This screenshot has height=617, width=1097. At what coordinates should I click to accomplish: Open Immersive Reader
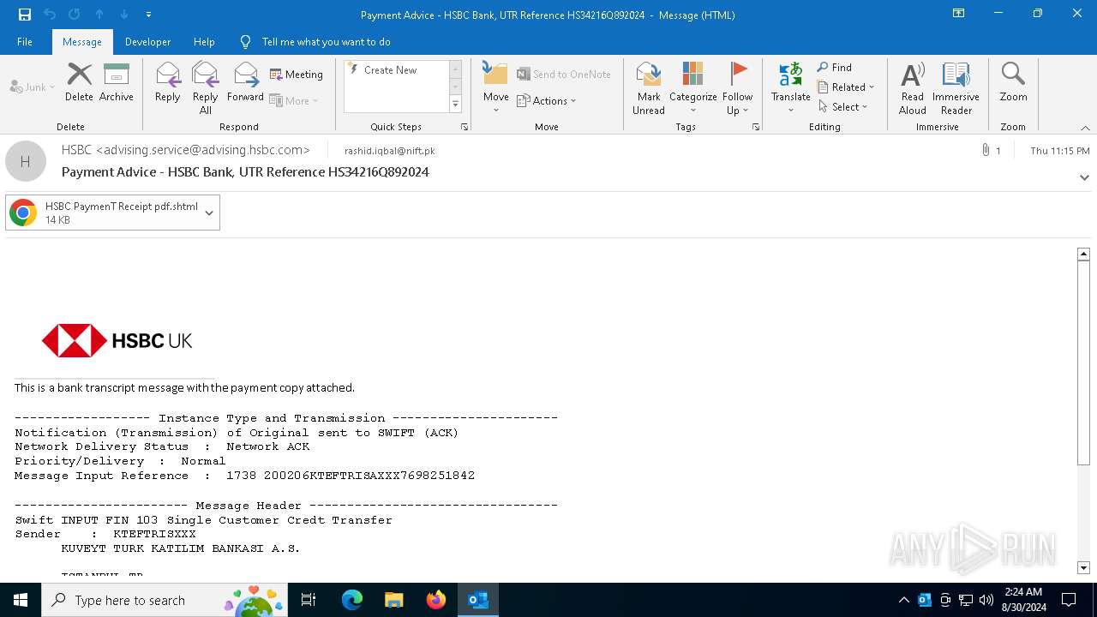point(956,87)
